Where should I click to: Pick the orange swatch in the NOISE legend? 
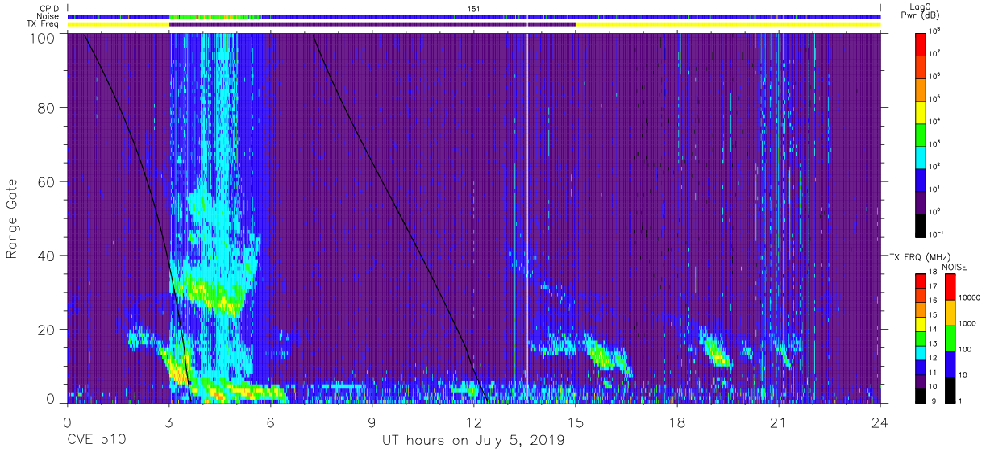[x=949, y=313]
